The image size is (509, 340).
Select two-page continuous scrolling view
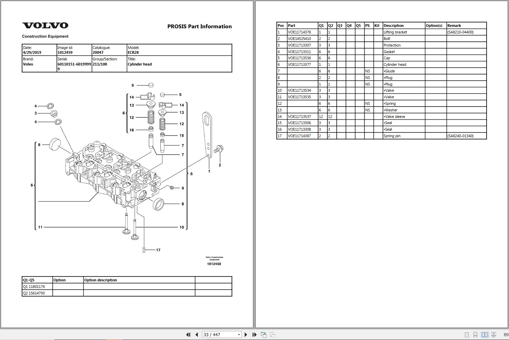pos(493,334)
